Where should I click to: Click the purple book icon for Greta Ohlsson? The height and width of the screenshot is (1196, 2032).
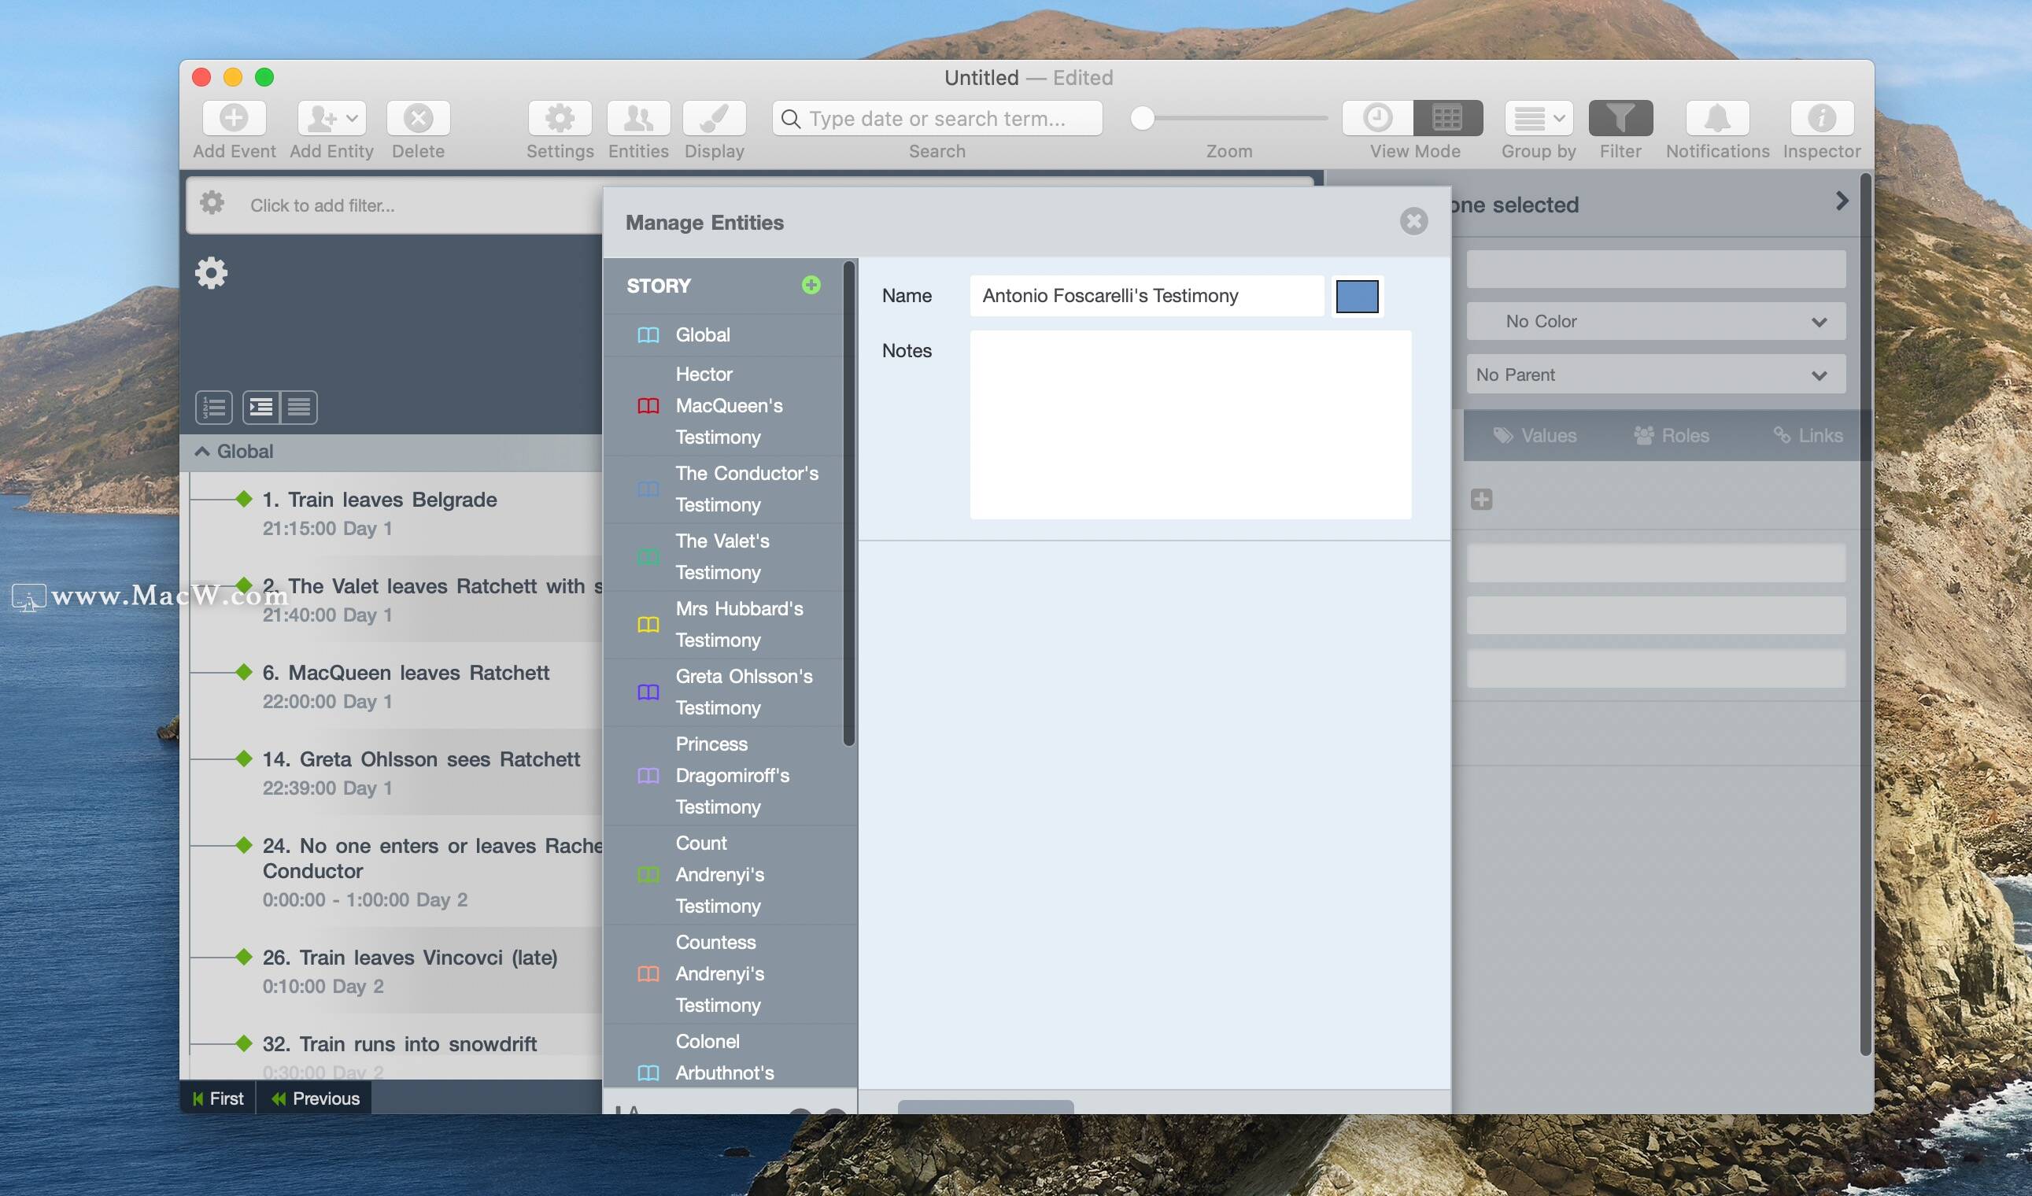(648, 692)
